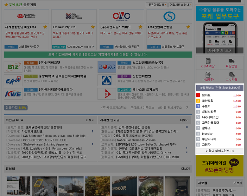Viewport: 247px width, 196px height.
Task: Open the yellow-frame crane gallery thumbnail
Action: (x=44, y=186)
